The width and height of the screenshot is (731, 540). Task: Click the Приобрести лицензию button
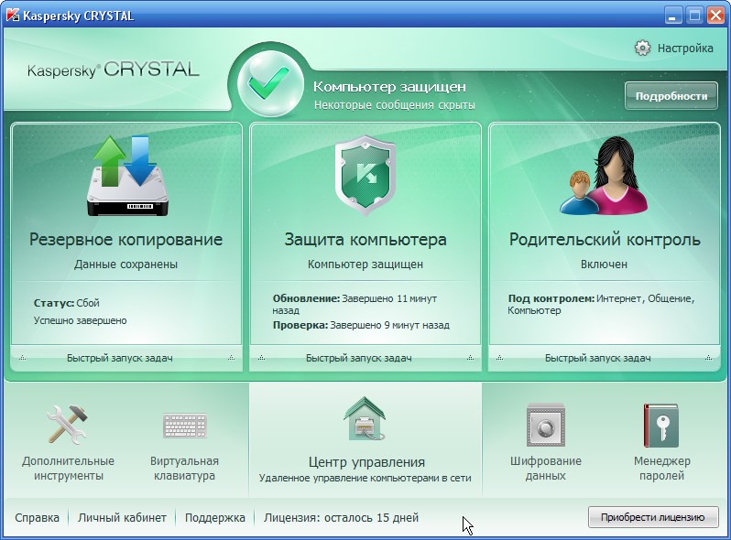(x=652, y=517)
